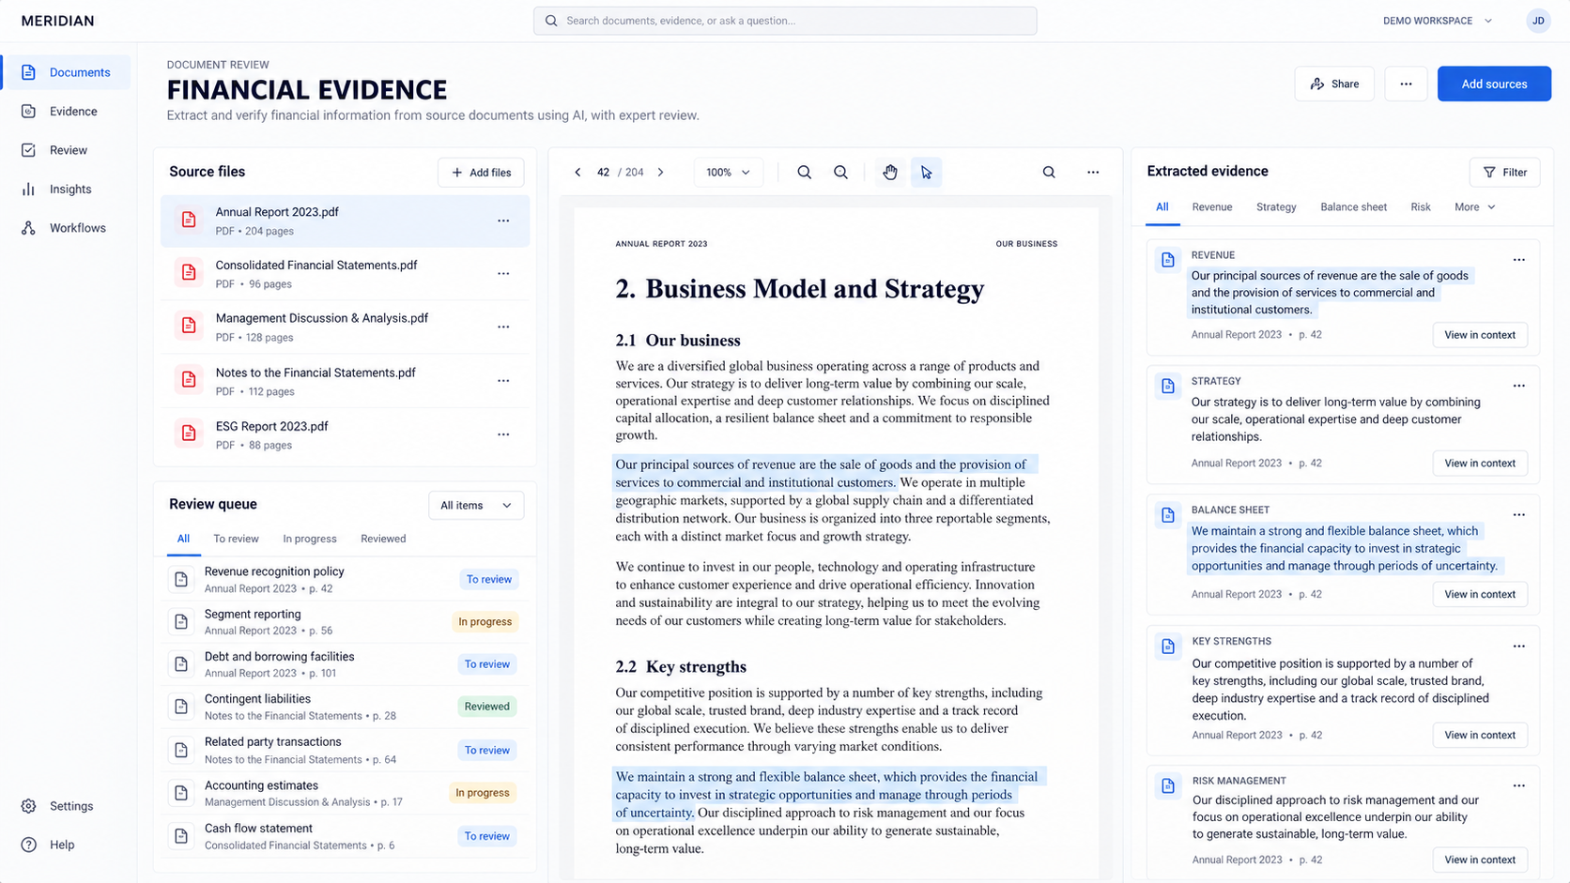The image size is (1570, 883).
Task: Open the 100% zoom level dropdown
Action: [729, 173]
